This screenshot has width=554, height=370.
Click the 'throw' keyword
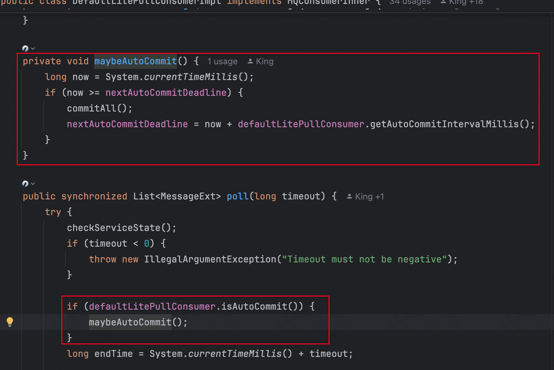[102, 259]
